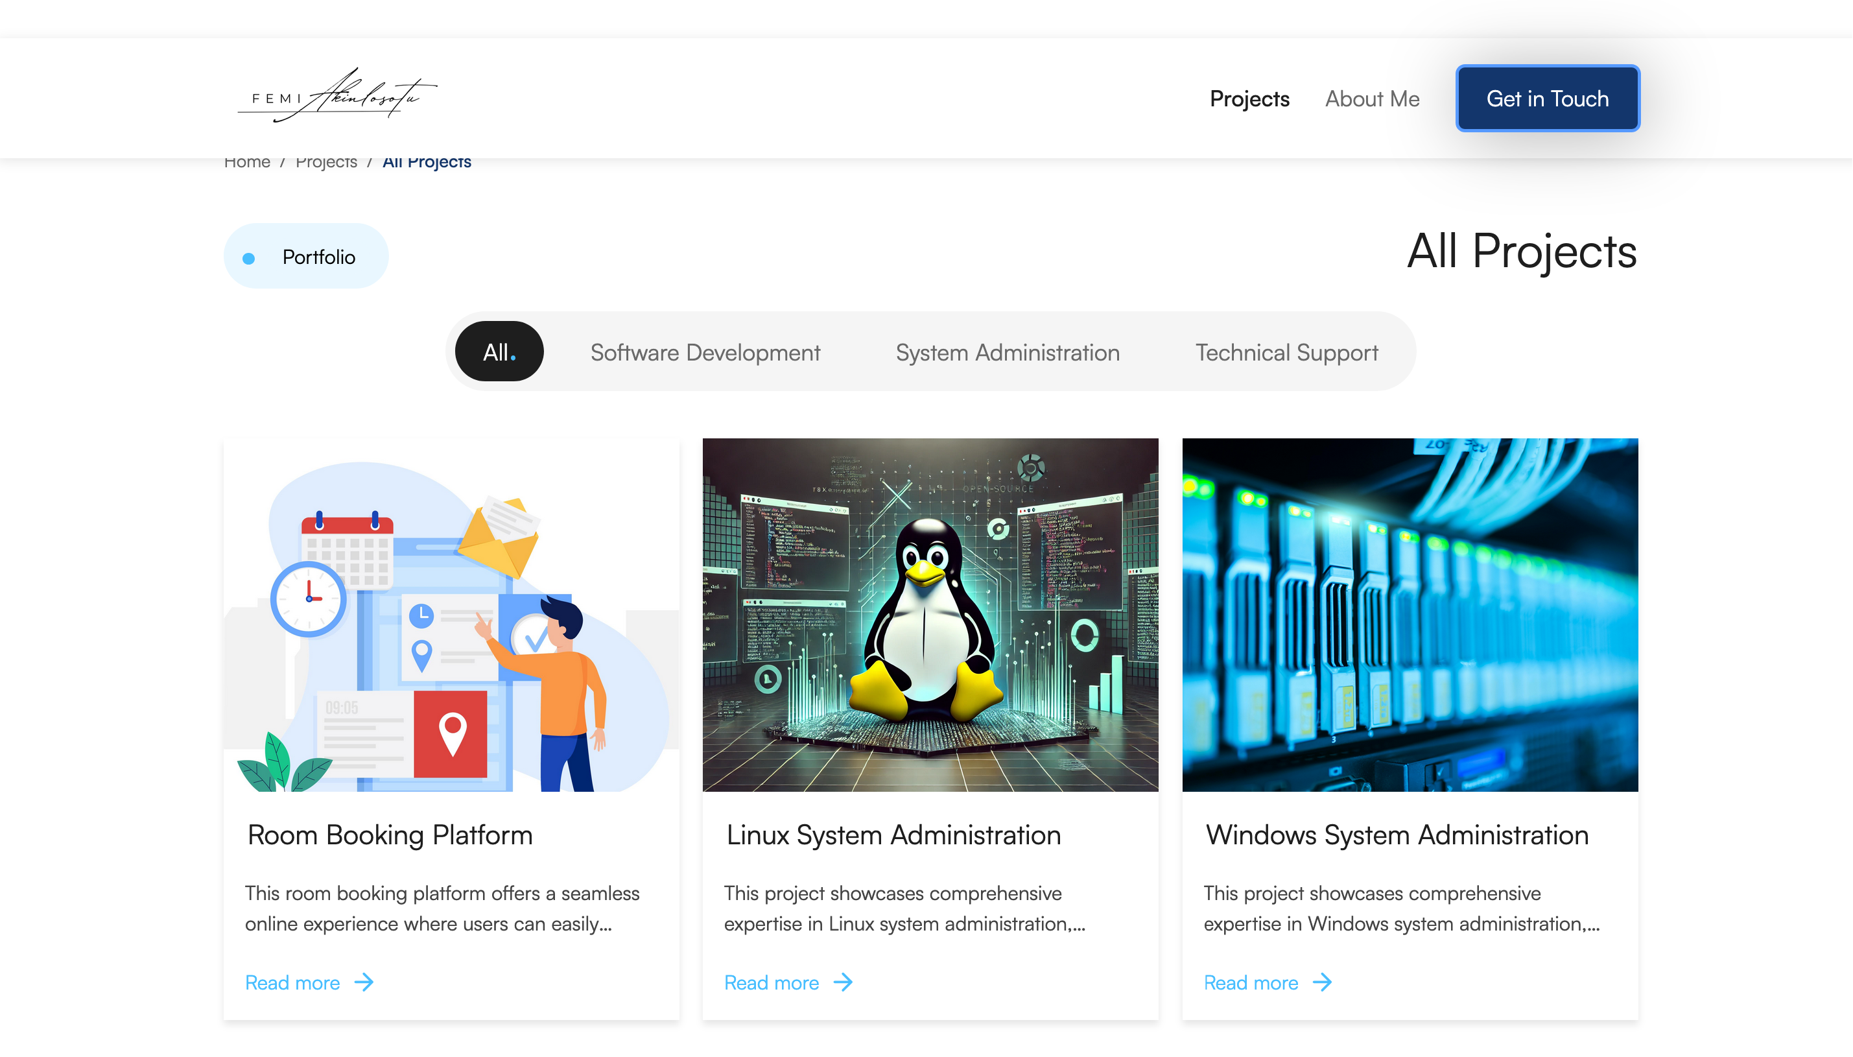Click the Portfolio badge
Image resolution: width=1853 pixels, height=1057 pixels.
(x=305, y=256)
